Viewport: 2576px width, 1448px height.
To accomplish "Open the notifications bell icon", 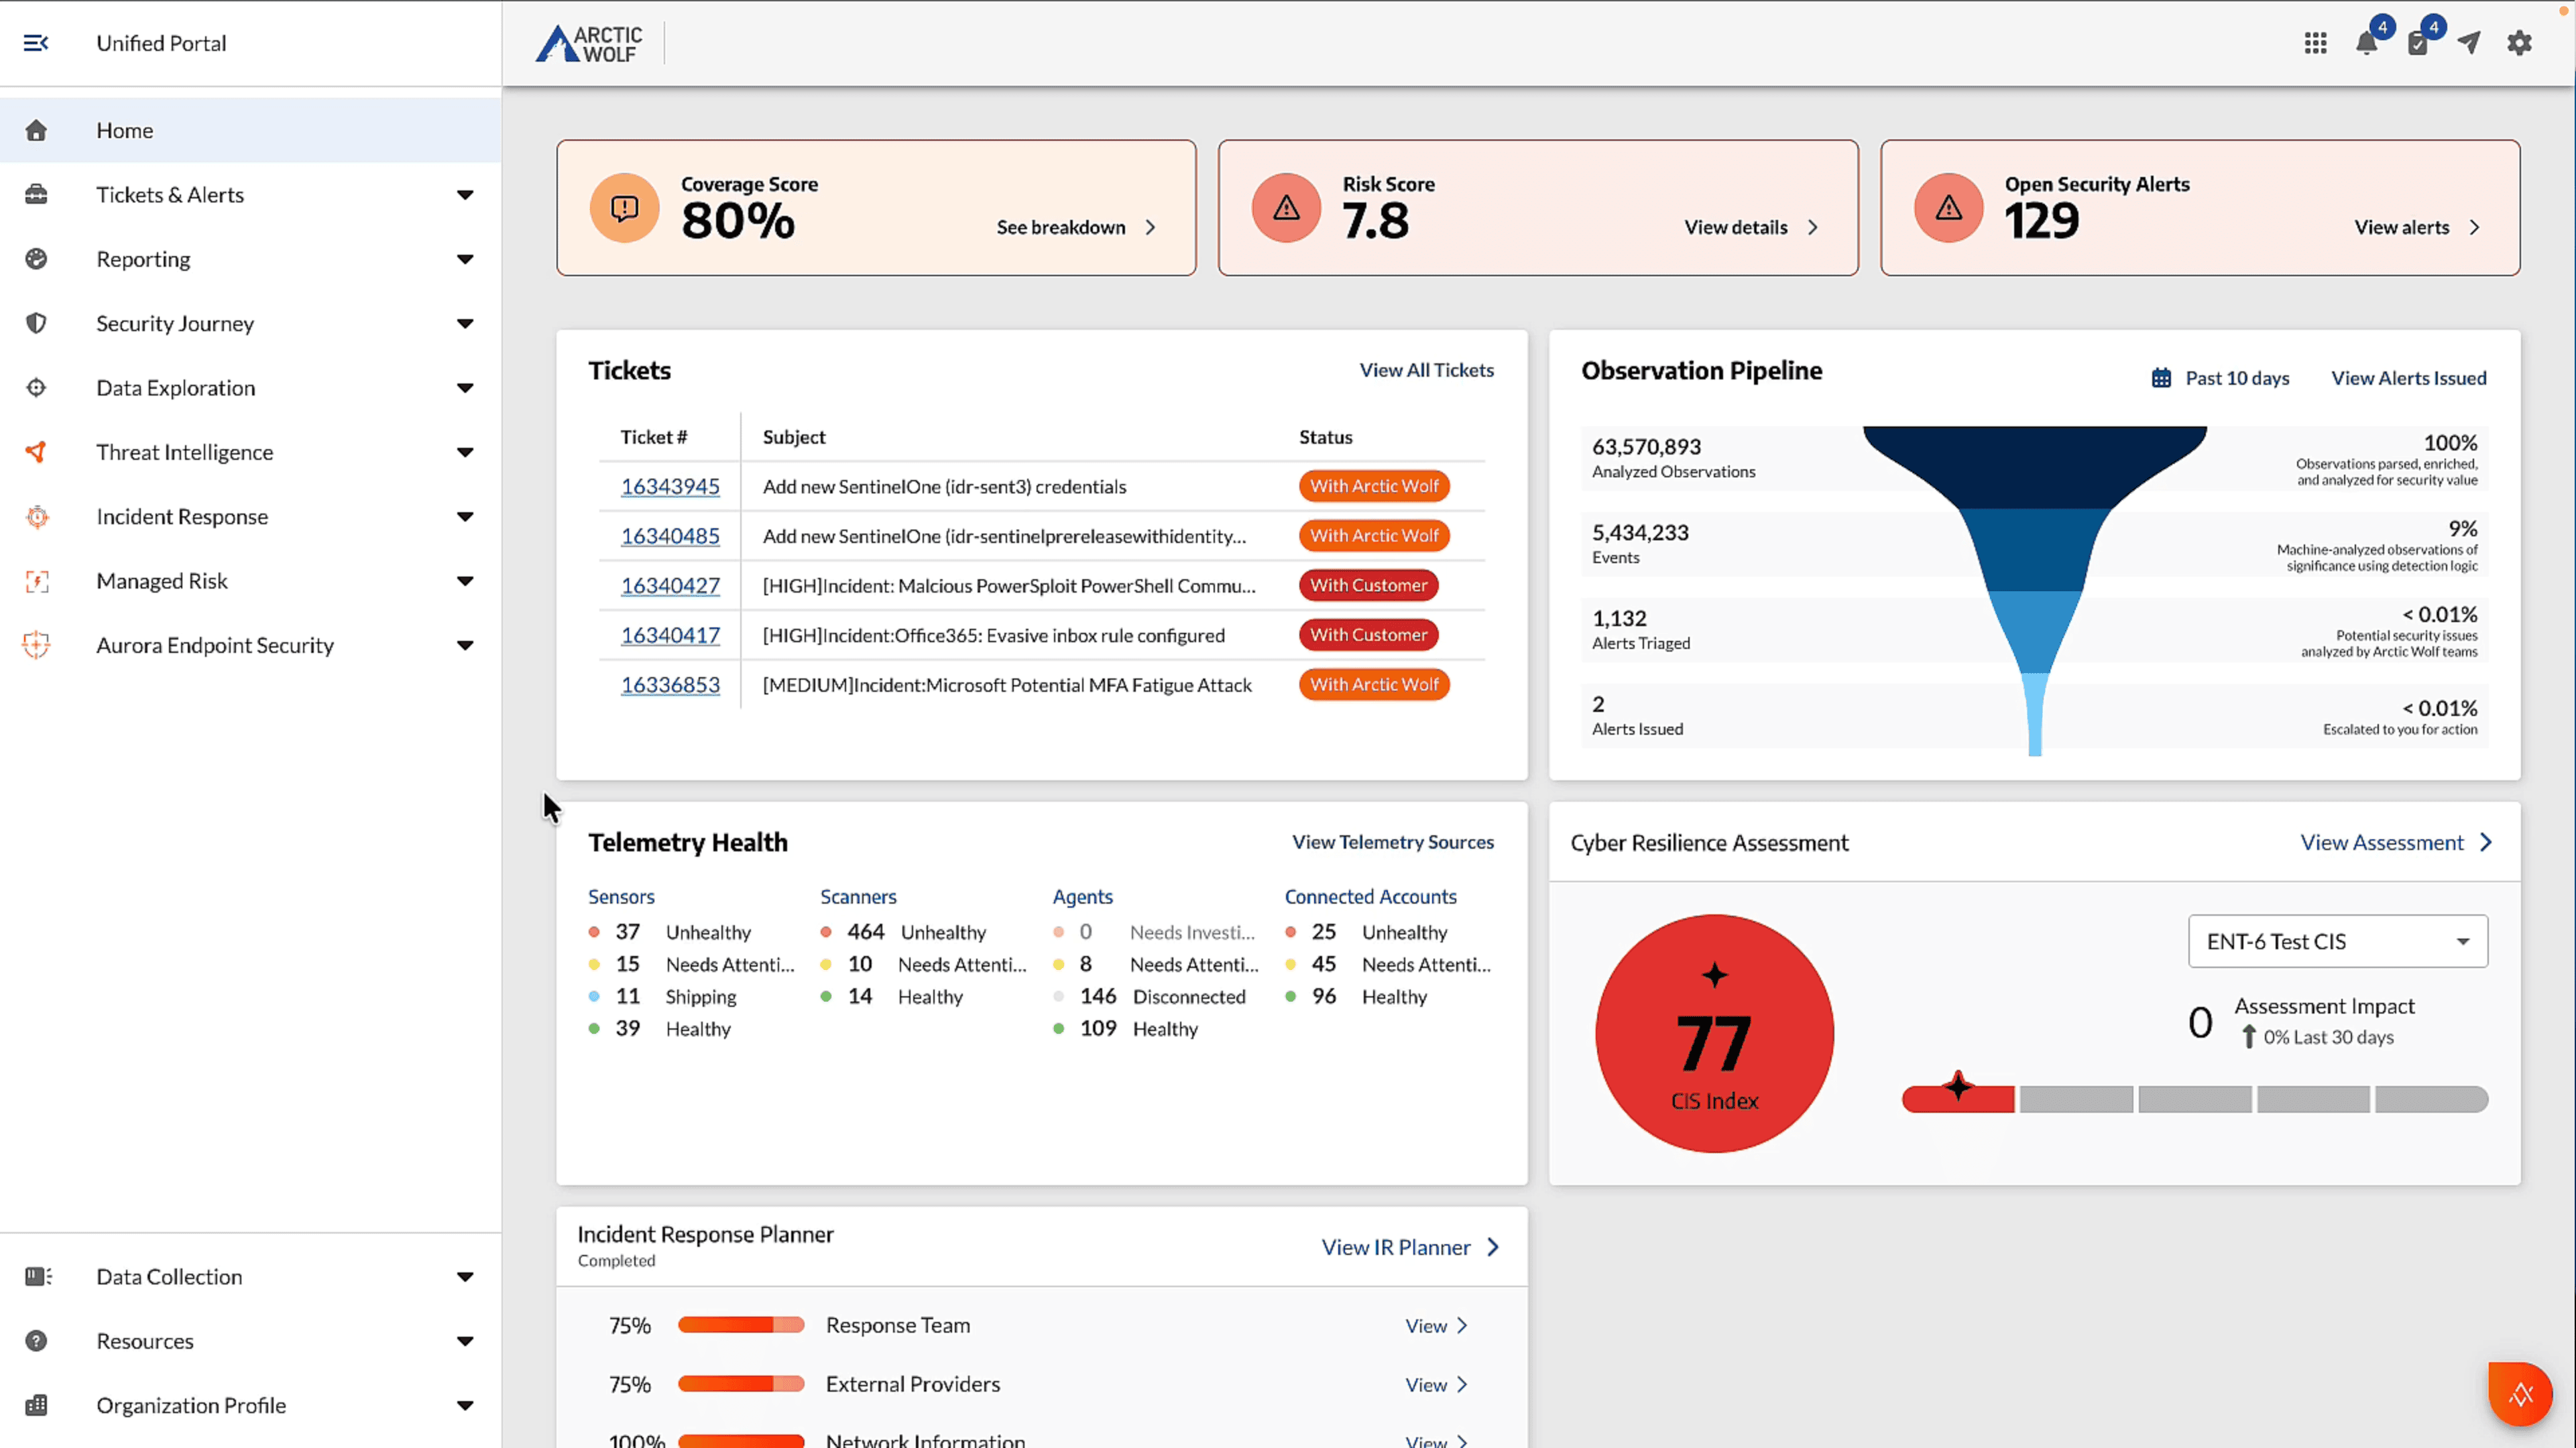I will (x=2366, y=43).
